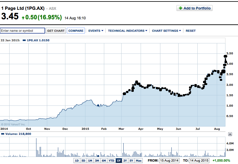Click the +1,050.00% change text

[221, 160]
